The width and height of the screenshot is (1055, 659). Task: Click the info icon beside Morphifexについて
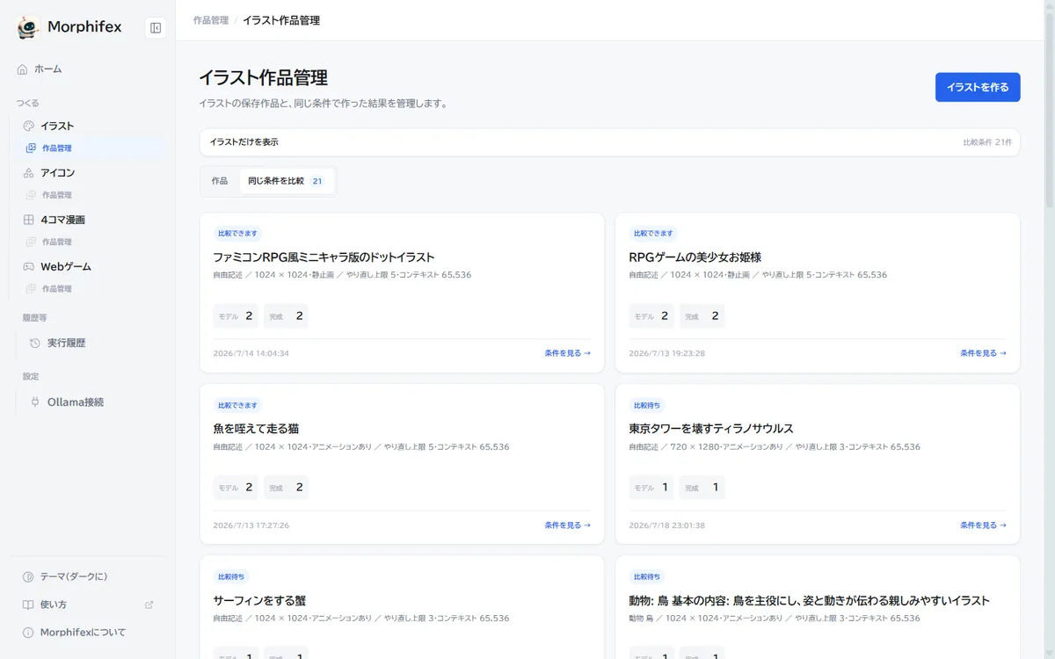[28, 633]
